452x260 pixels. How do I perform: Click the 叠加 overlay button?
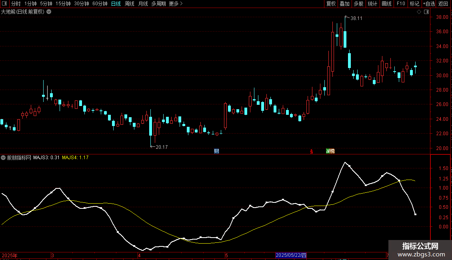pyautogui.click(x=344, y=4)
